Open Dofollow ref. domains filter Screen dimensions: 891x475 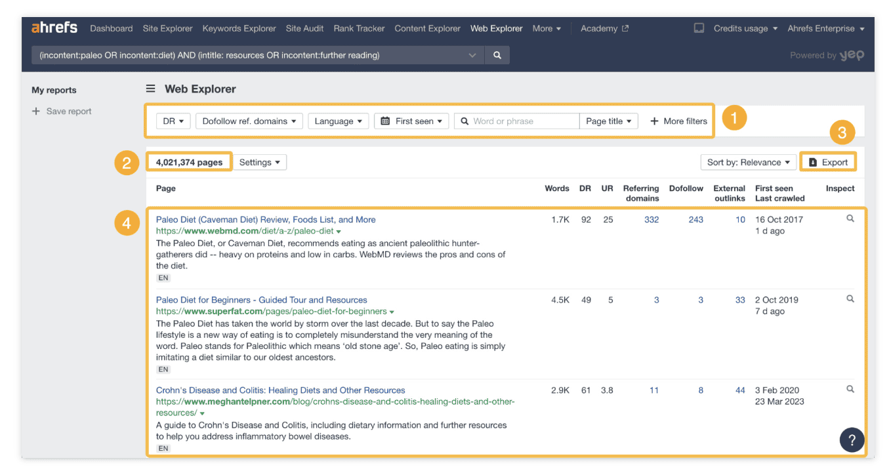pos(249,121)
